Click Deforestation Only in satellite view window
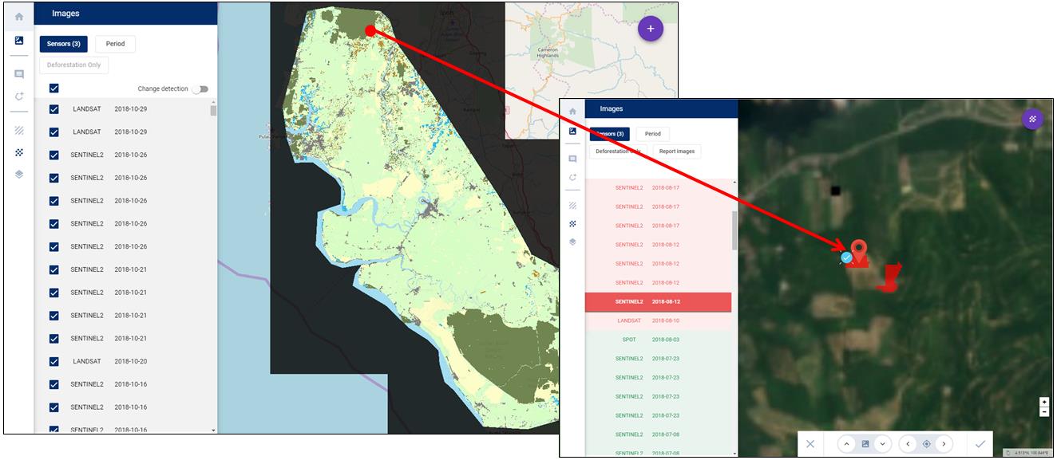This screenshot has height=460, width=1057. (x=618, y=151)
